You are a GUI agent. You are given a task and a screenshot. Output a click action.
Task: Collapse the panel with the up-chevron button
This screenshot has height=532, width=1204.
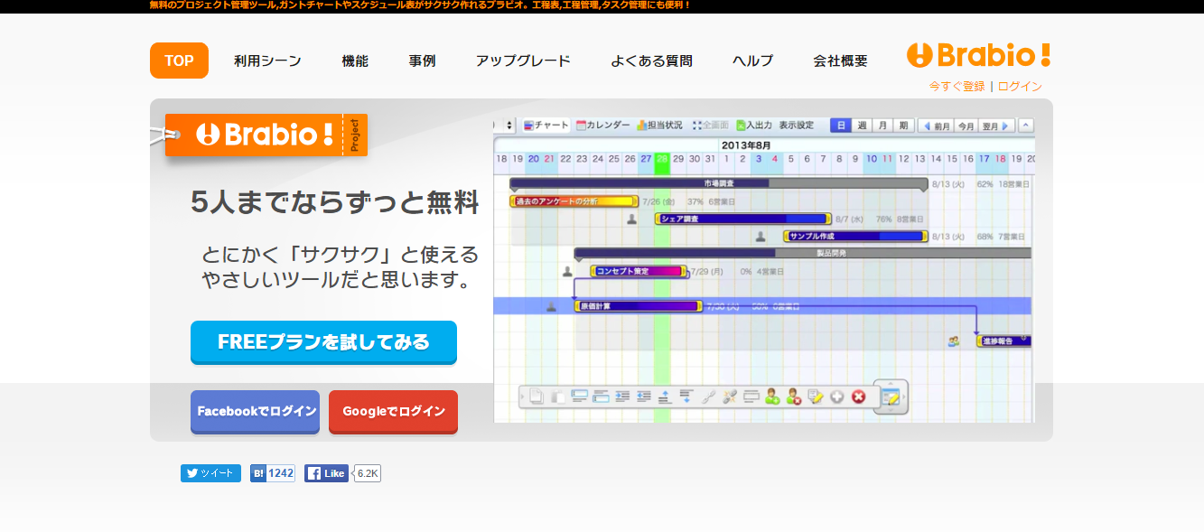1026,126
